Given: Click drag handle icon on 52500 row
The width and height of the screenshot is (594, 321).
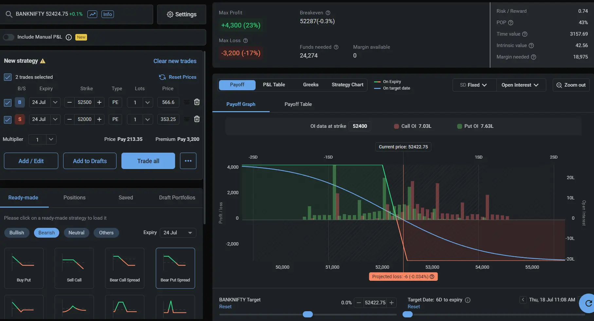Looking at the screenshot, I should coord(187,102).
